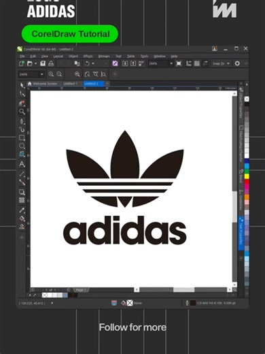
Task: Select the Page 1 tab
Action: [81, 290]
